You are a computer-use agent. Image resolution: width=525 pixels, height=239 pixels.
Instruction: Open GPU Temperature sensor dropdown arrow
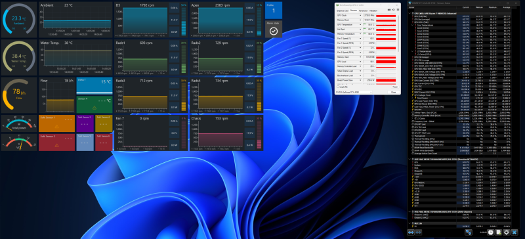[x=360, y=25]
